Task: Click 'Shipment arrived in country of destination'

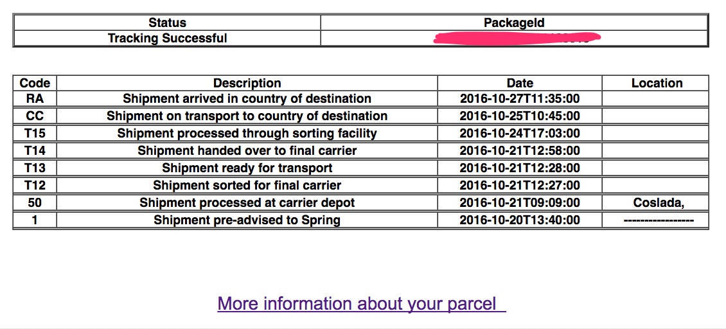Action: pos(247,99)
